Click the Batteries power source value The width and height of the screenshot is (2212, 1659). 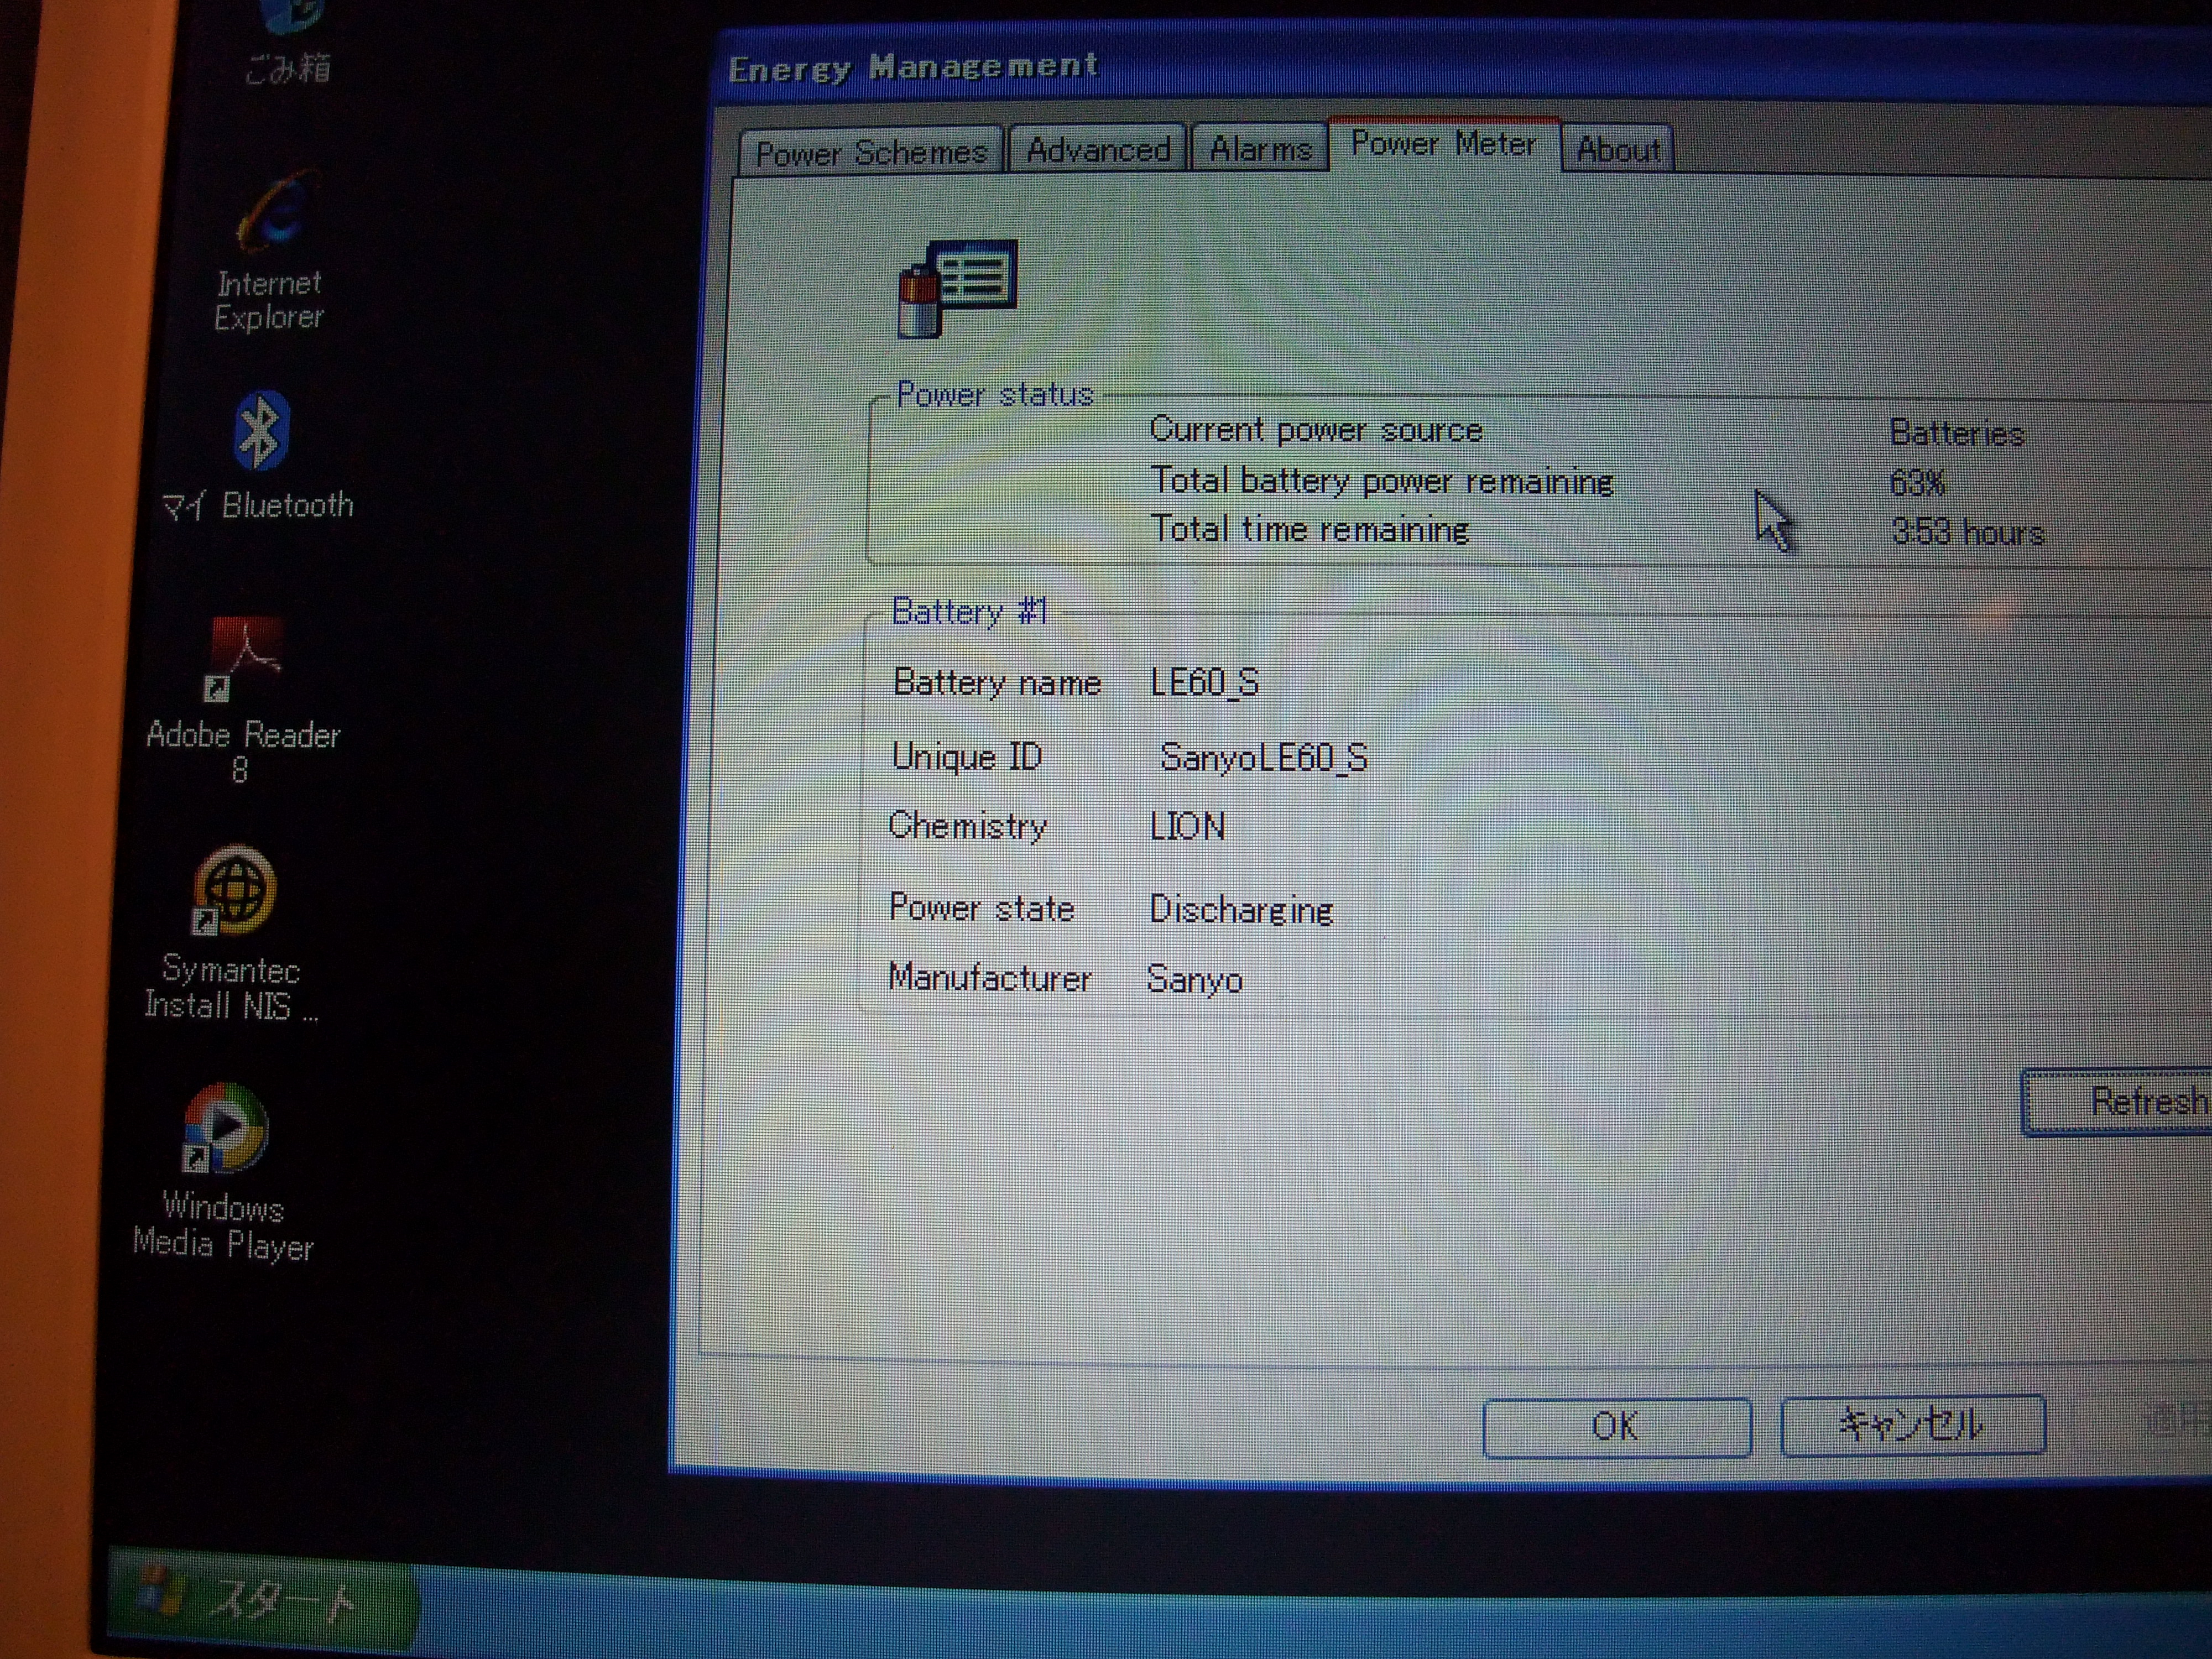[x=1957, y=433]
